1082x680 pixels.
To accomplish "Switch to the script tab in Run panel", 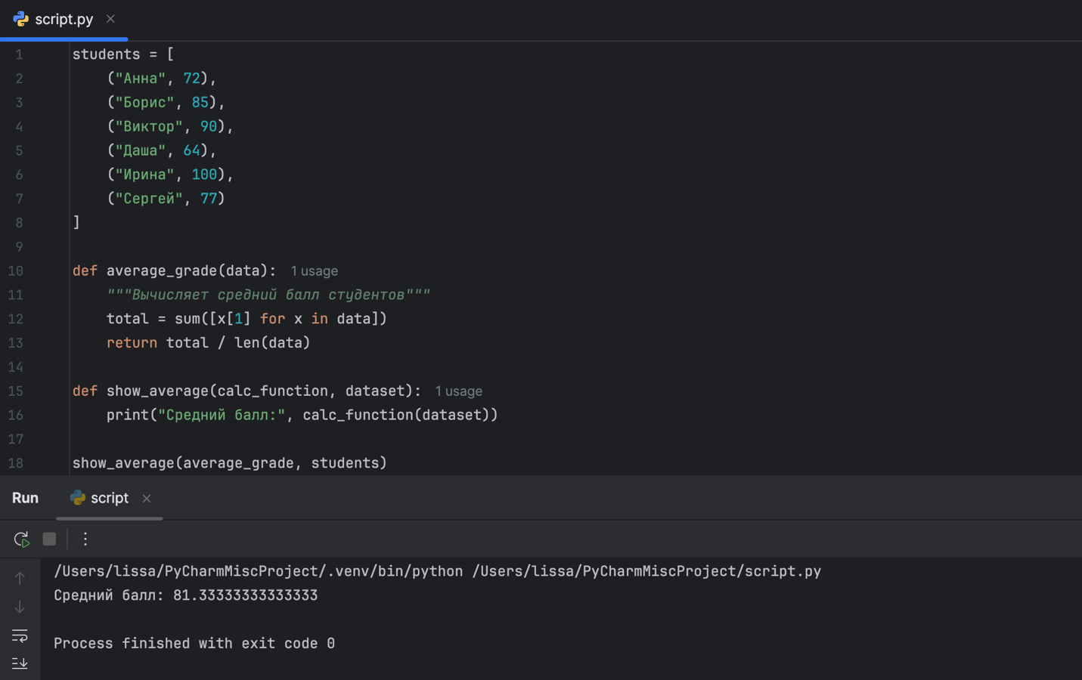I will click(x=109, y=498).
